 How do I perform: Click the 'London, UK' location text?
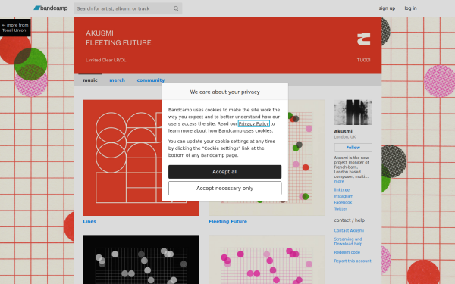pyautogui.click(x=345, y=137)
